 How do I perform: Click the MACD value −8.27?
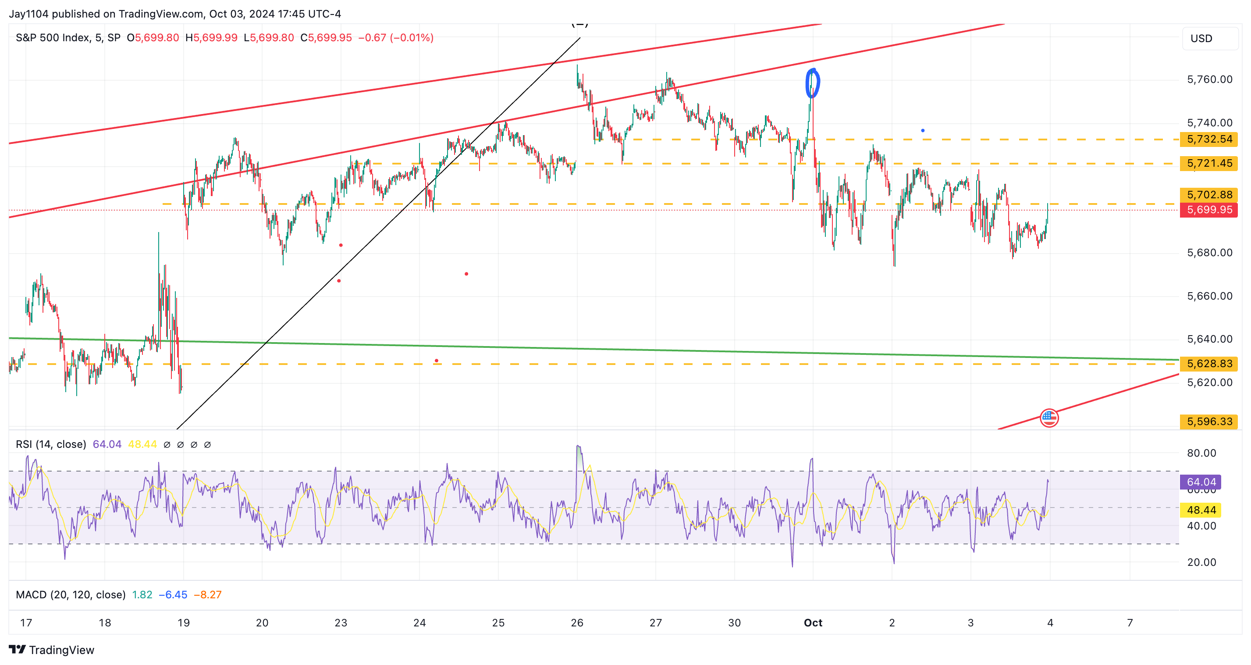[208, 594]
